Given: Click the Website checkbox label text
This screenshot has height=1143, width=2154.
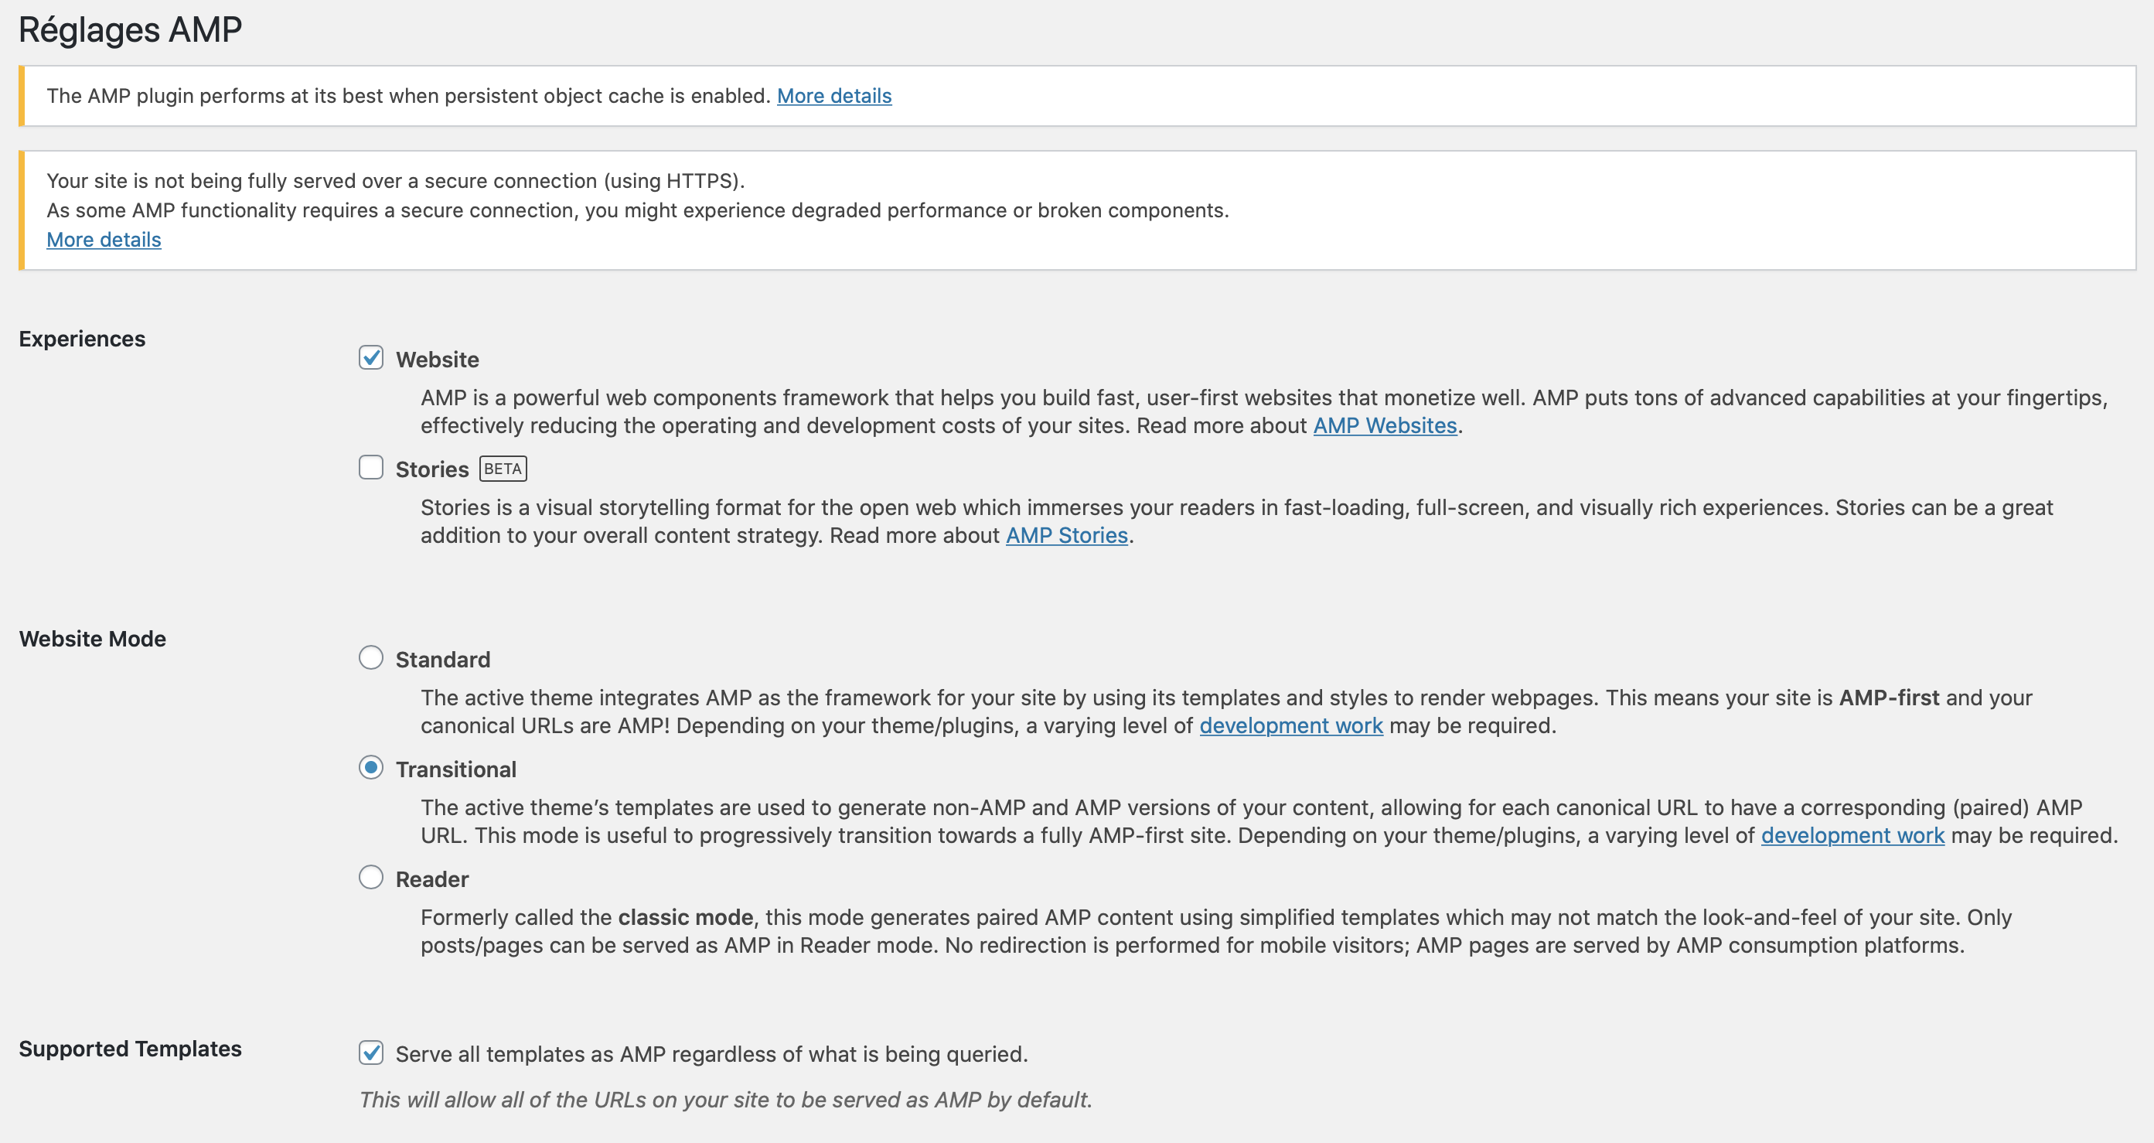Looking at the screenshot, I should 438,360.
